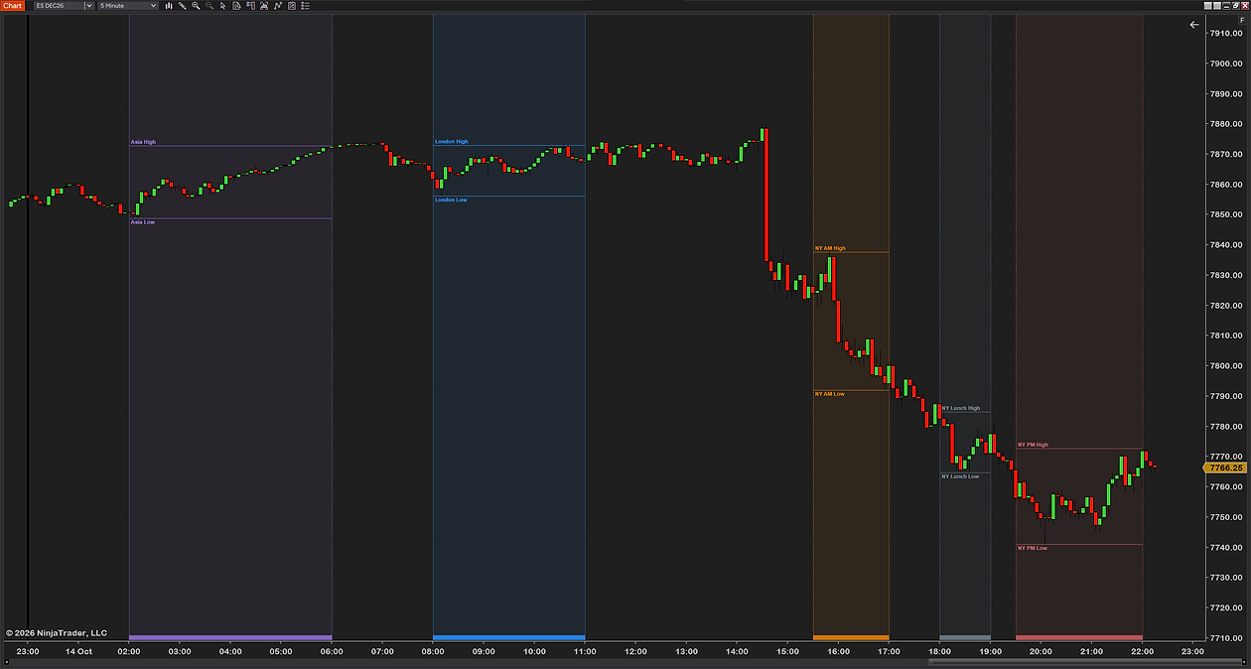
Task: Select the red NY PM session bar at bottom
Action: [x=1079, y=637]
